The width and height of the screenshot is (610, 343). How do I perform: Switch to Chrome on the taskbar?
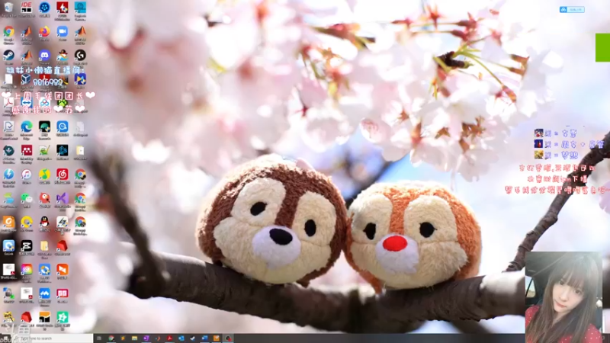111,338
